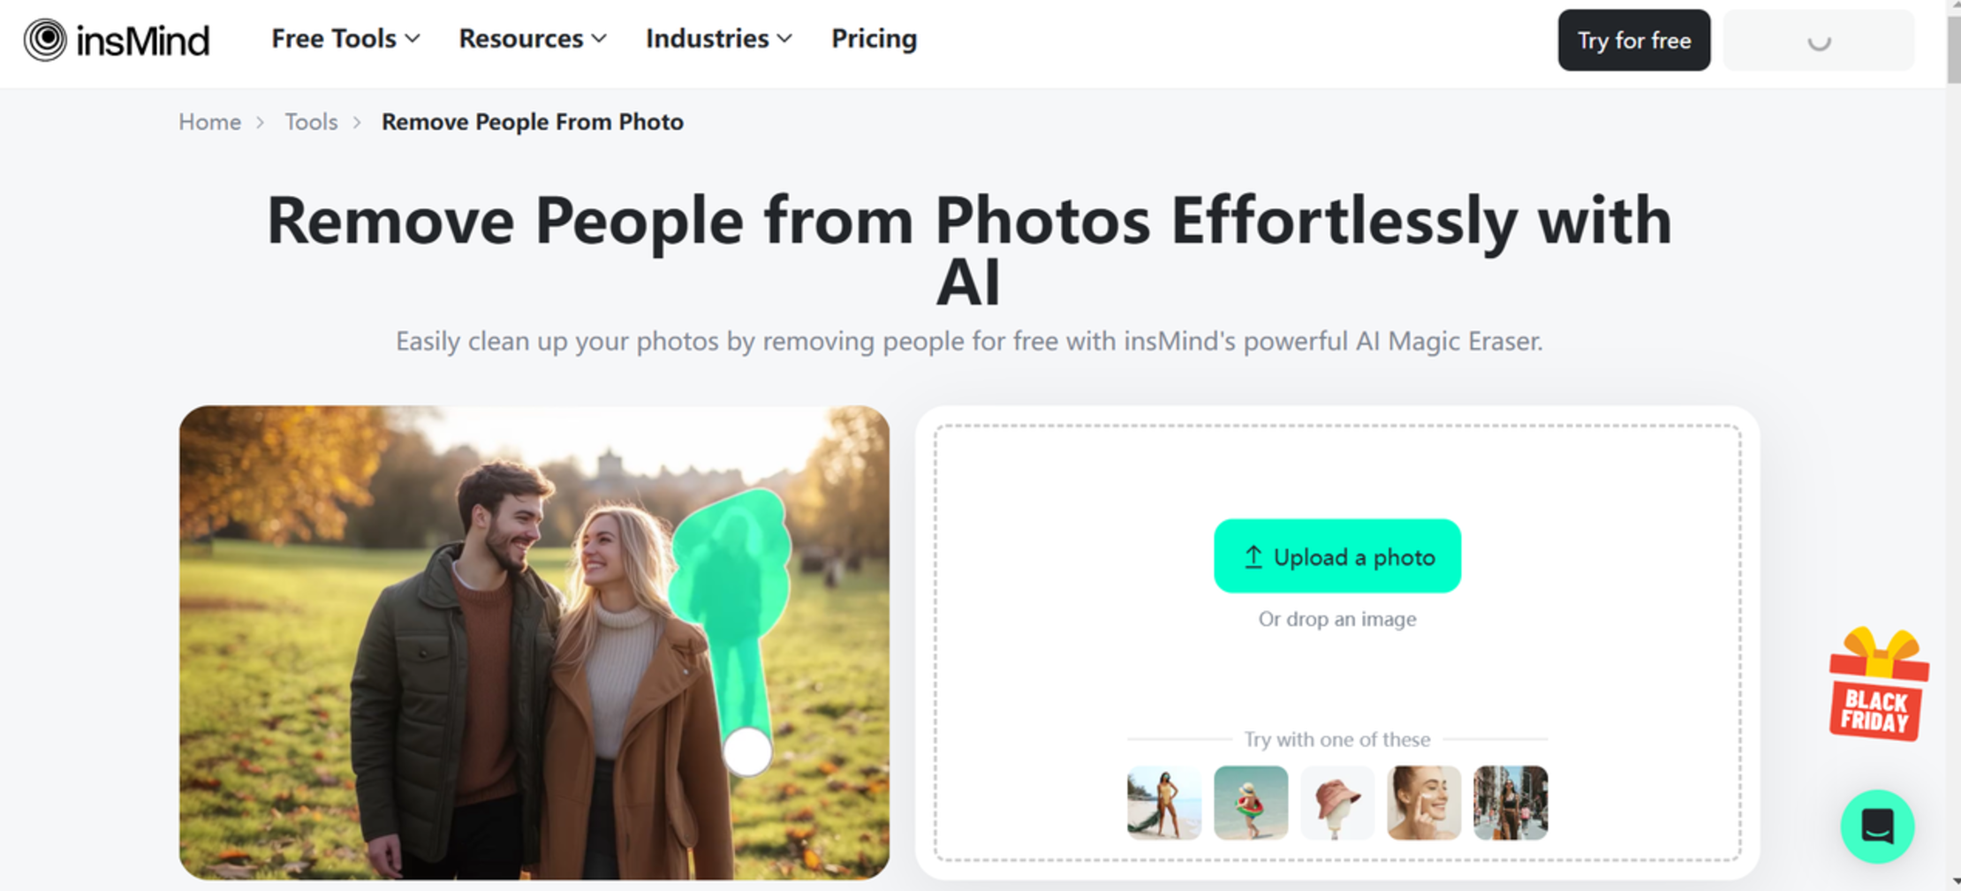Click the Try for free button

click(x=1633, y=41)
